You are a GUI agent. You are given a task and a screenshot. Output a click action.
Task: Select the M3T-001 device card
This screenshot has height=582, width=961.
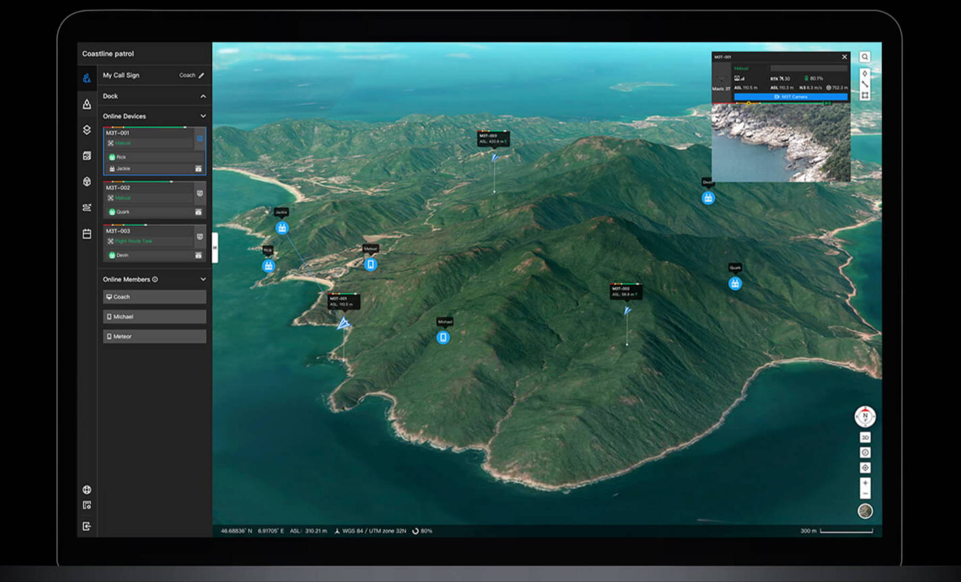tap(154, 151)
